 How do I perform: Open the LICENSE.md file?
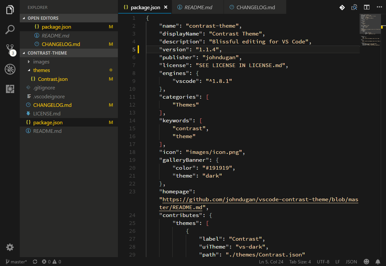(69, 113)
